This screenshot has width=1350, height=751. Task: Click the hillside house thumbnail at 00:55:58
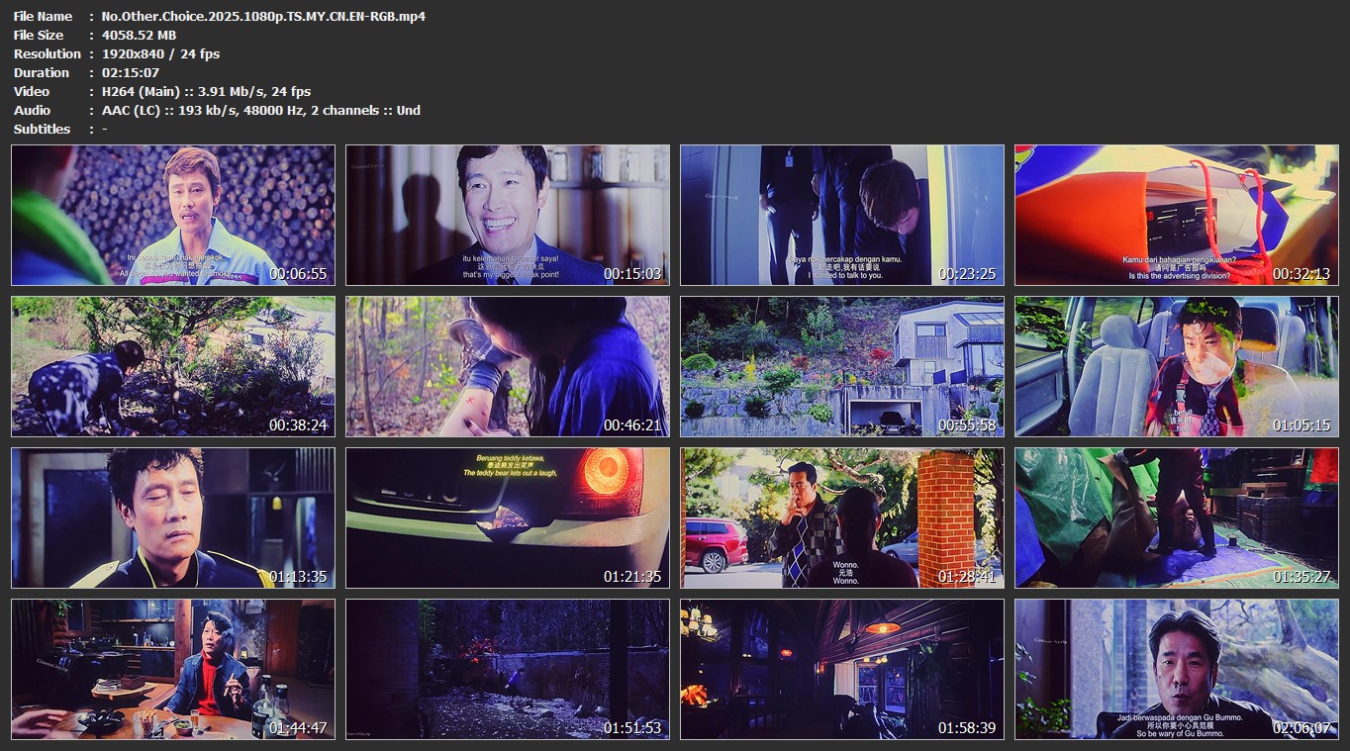pos(842,366)
